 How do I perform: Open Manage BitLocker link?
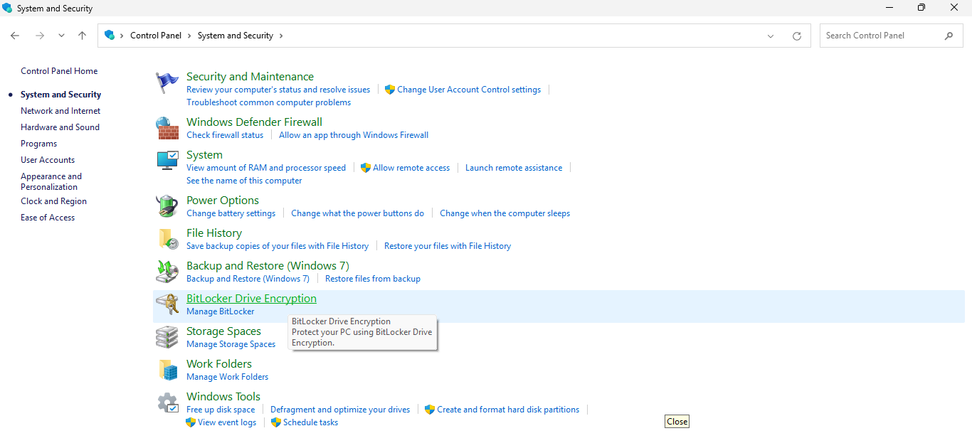coord(220,311)
